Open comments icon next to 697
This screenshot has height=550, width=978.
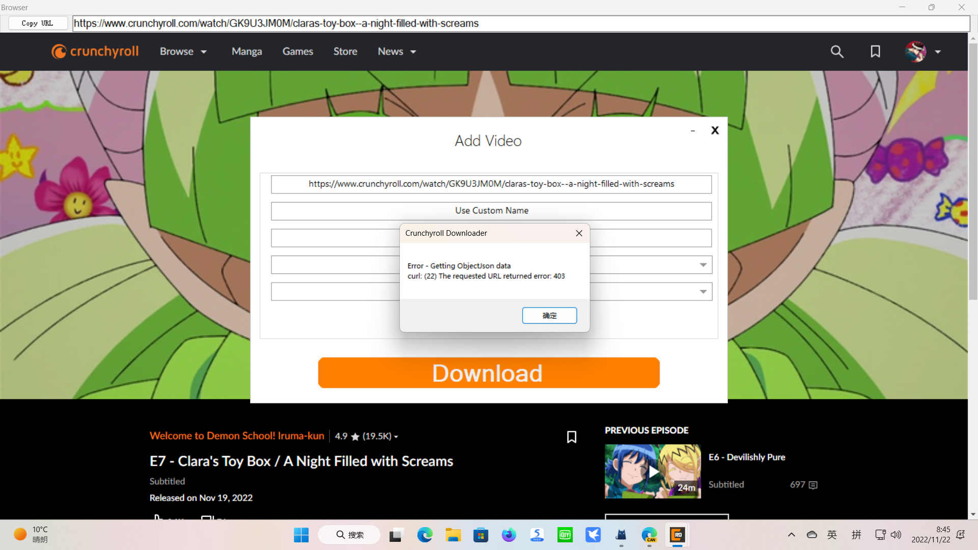pyautogui.click(x=813, y=485)
